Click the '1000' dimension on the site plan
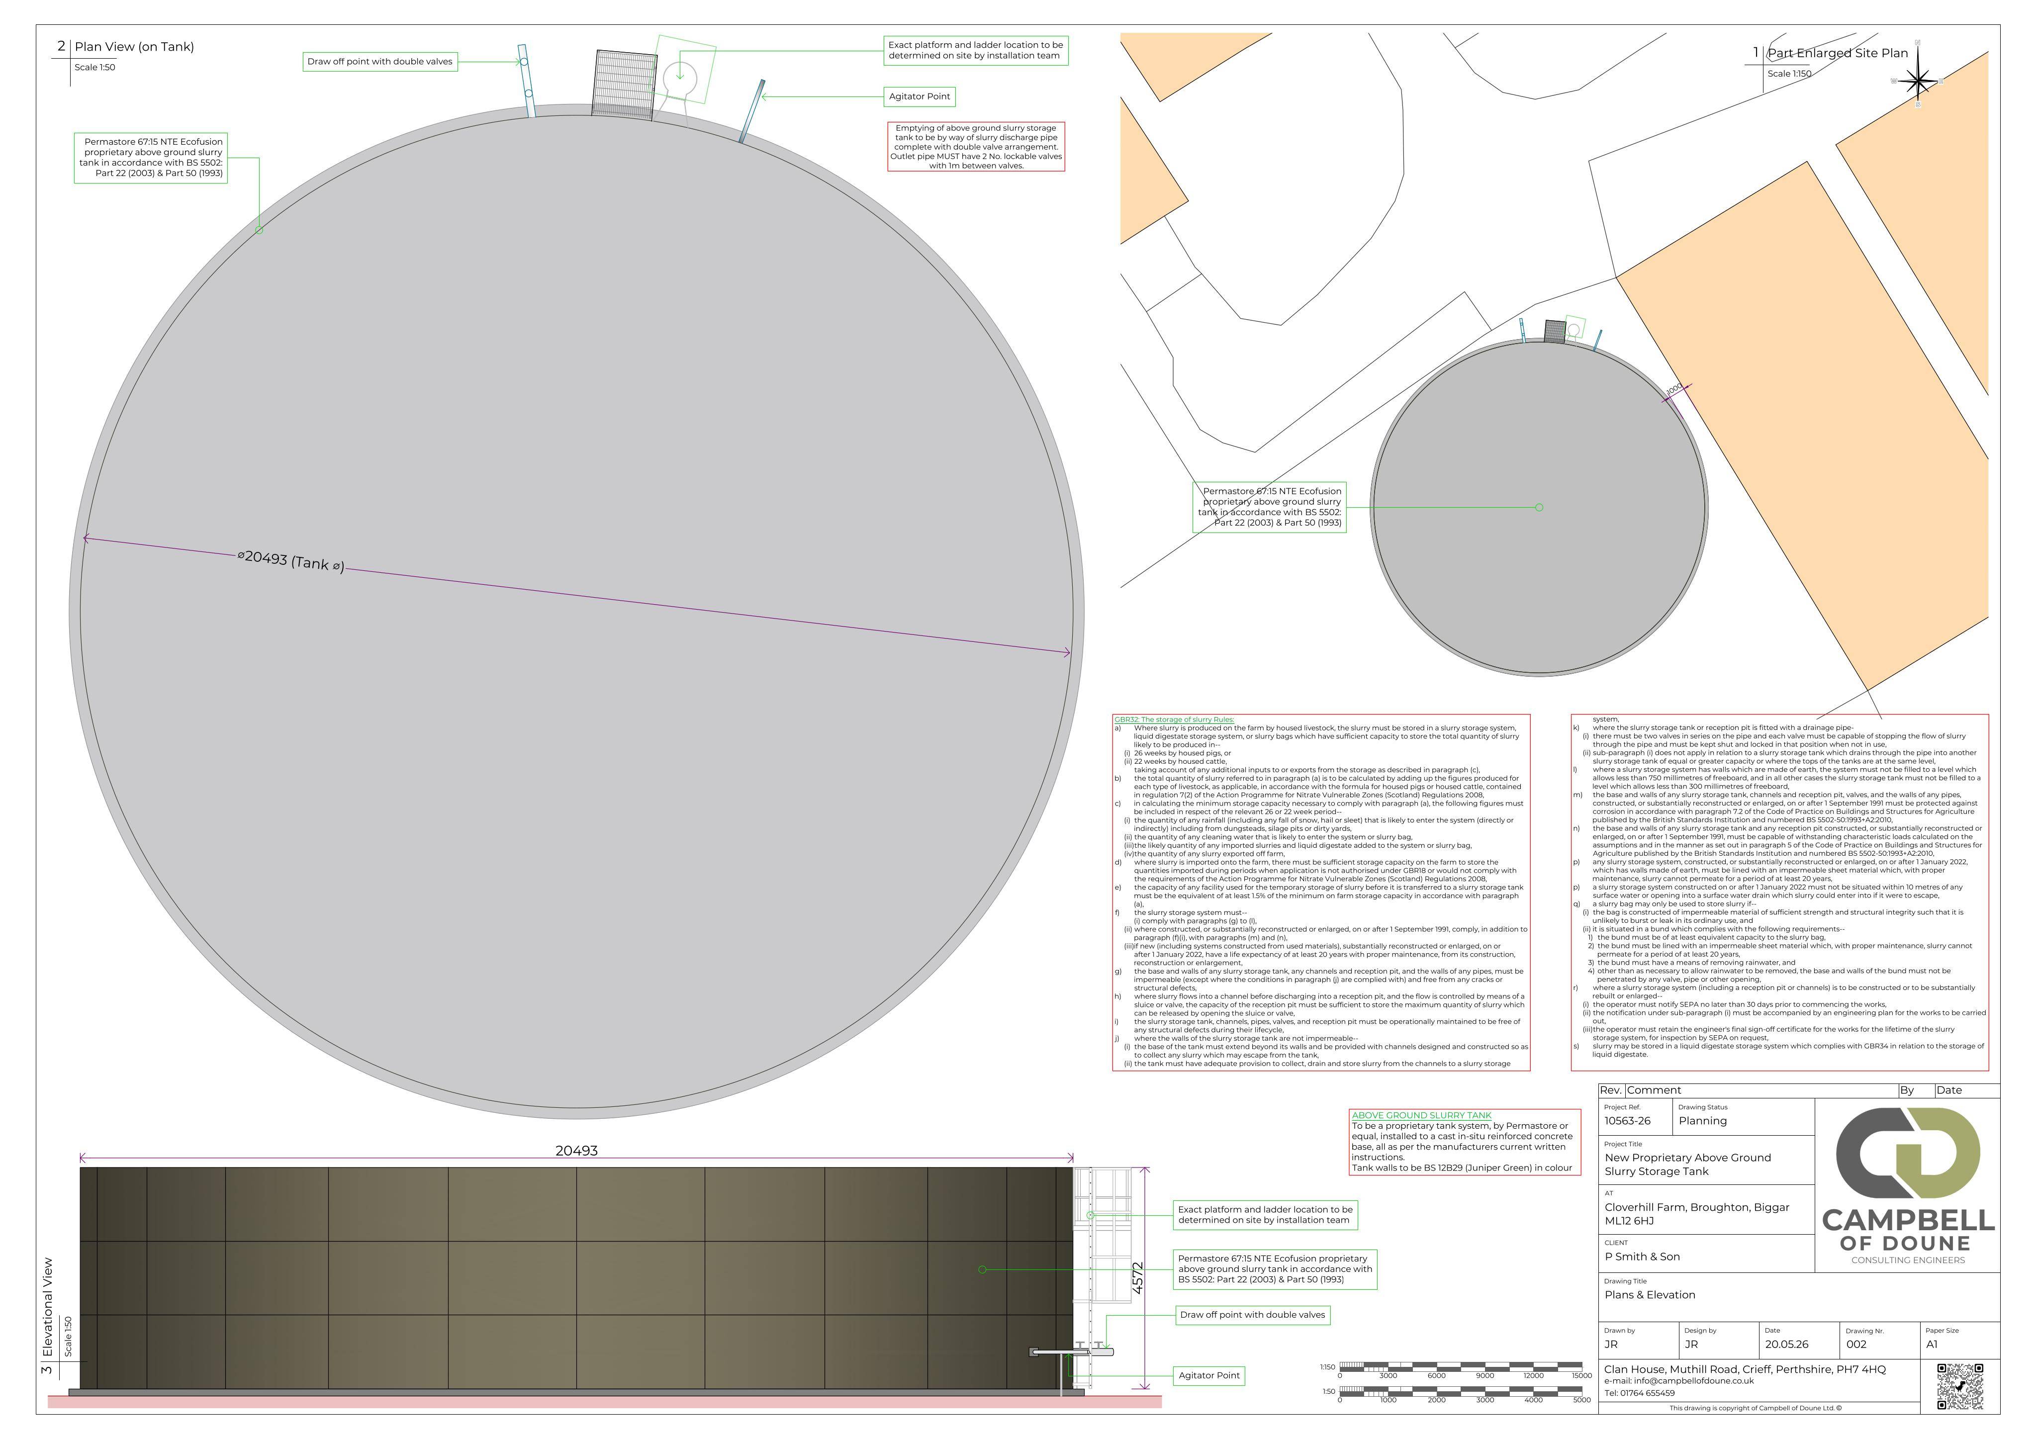 [x=1673, y=389]
